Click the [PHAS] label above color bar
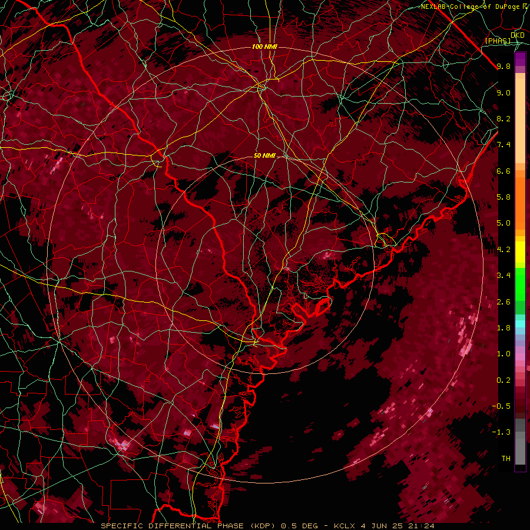Viewport: 530px width, 530px height. point(498,41)
